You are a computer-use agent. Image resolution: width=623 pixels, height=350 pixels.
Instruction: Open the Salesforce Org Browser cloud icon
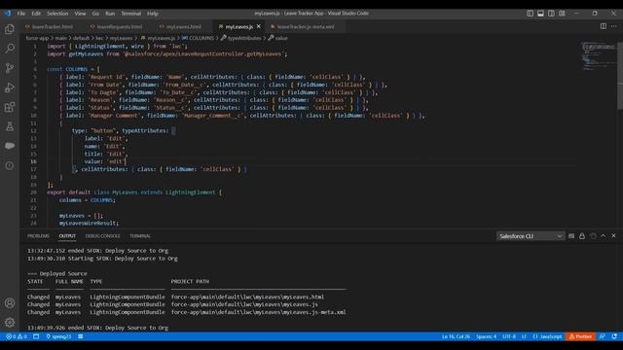10,146
